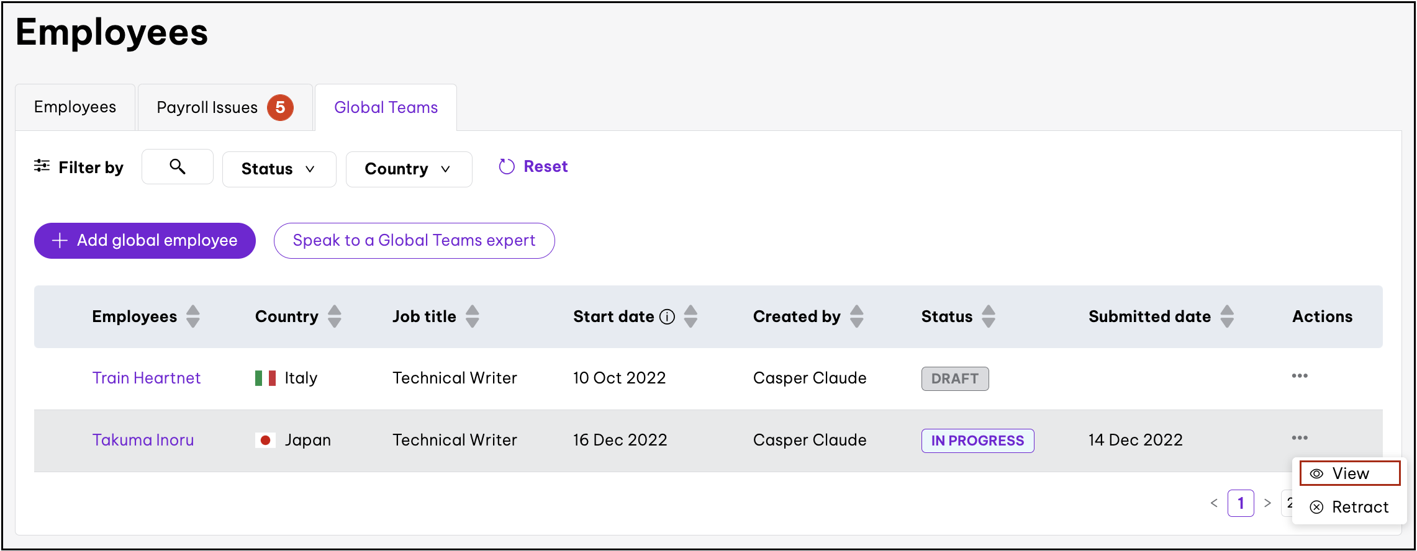Viewport: 1417px width, 551px height.
Task: Choose Retract from the actions menu
Action: 1349,507
